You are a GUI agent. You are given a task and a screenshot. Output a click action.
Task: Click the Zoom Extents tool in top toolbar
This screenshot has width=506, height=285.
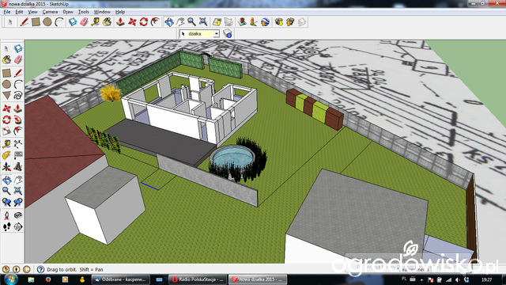(203, 22)
